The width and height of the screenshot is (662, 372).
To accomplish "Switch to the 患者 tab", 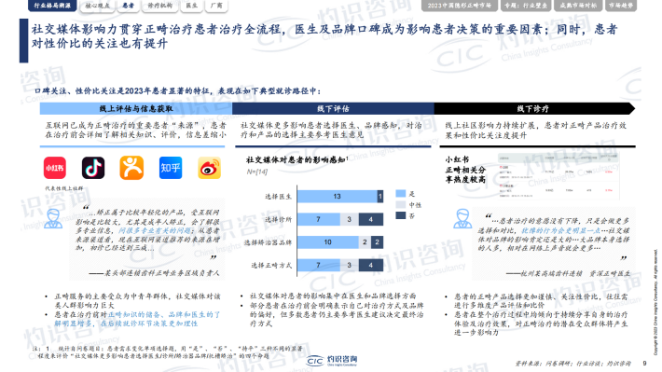I will click(x=128, y=6).
